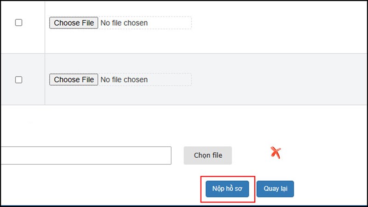Focus the text field beside "Chọn file"
The height and width of the screenshot is (207, 368).
pyautogui.click(x=86, y=155)
